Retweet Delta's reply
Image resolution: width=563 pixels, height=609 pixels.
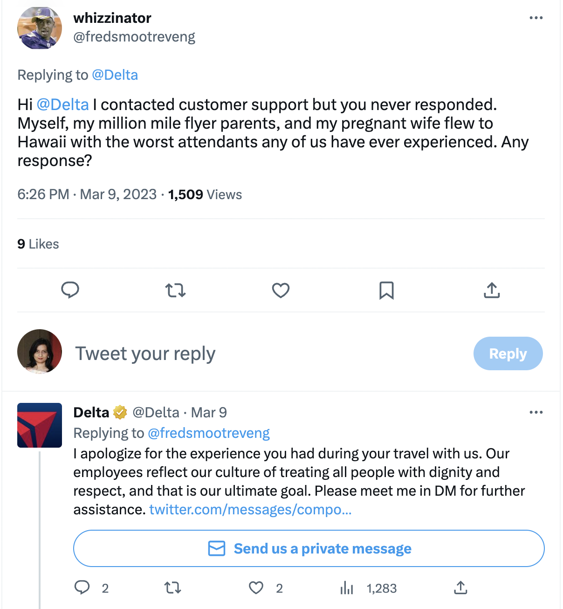(173, 588)
